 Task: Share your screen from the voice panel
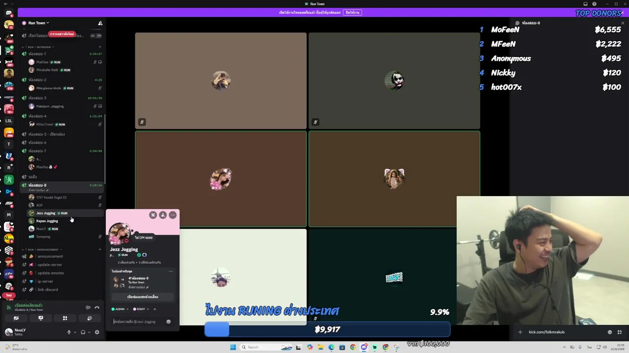pos(41,318)
